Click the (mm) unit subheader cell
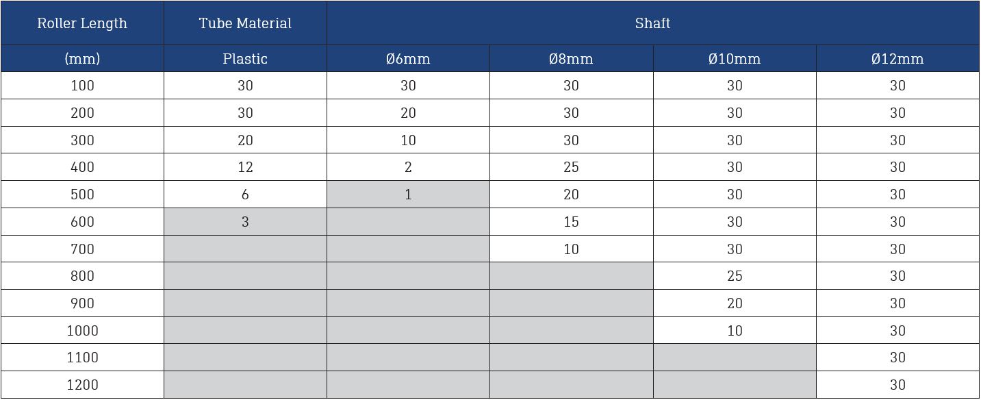 coord(82,59)
